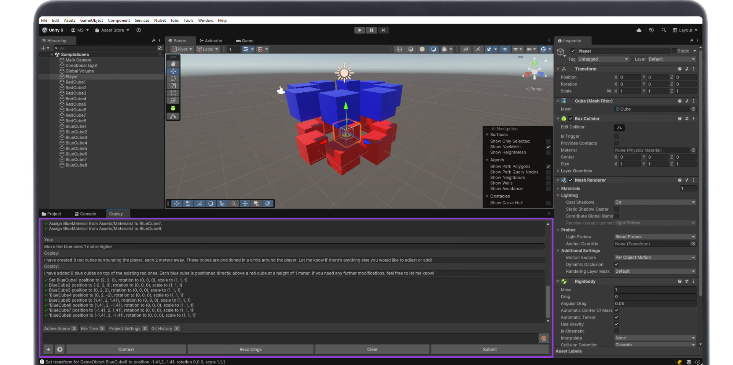Toggle the Player active checkbox
The image size is (733, 365).
coord(573,51)
